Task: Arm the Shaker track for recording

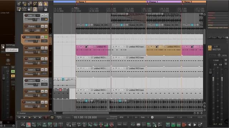Action: pyautogui.click(x=26, y=26)
